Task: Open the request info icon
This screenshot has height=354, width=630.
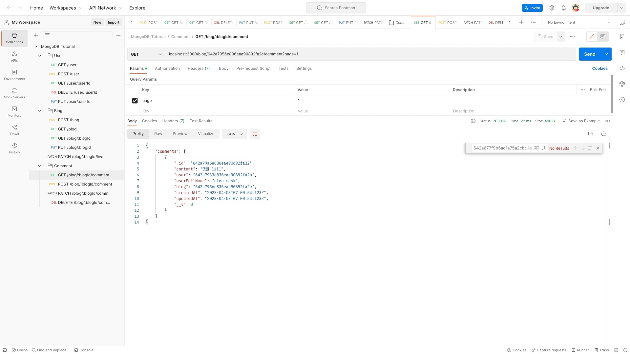Action: click(x=622, y=100)
